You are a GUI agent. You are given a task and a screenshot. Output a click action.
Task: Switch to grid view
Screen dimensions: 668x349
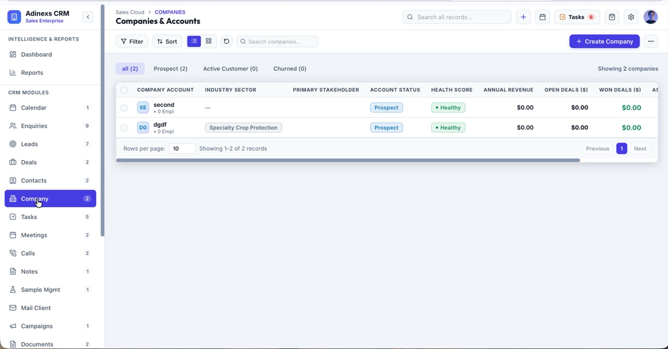[x=209, y=41]
